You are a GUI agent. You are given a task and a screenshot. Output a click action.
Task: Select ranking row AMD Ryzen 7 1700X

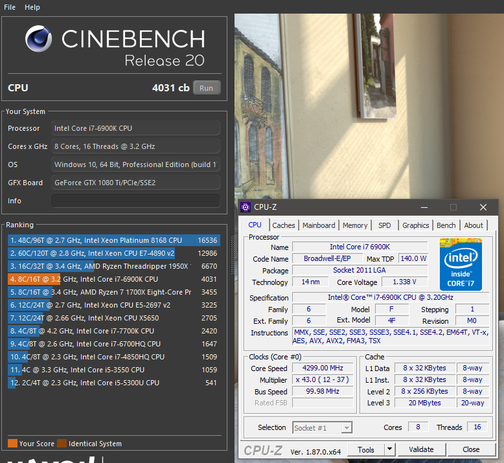(x=114, y=292)
